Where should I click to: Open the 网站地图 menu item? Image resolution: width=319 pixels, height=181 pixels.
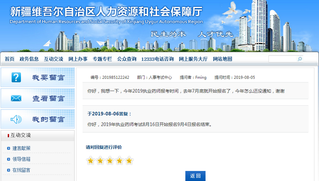click(x=222, y=59)
